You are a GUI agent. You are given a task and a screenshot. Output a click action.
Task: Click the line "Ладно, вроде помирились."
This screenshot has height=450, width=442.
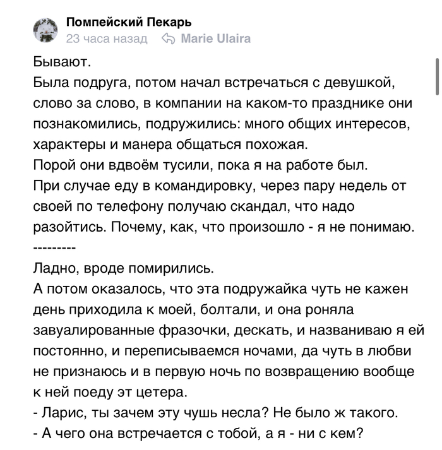coord(123,267)
